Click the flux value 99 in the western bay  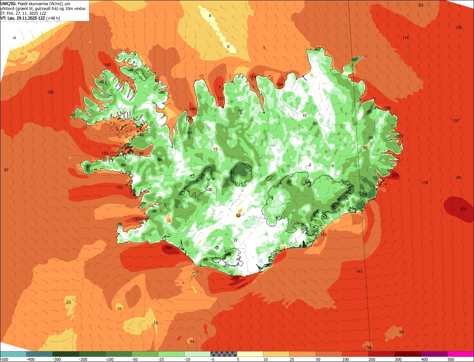[141, 154]
